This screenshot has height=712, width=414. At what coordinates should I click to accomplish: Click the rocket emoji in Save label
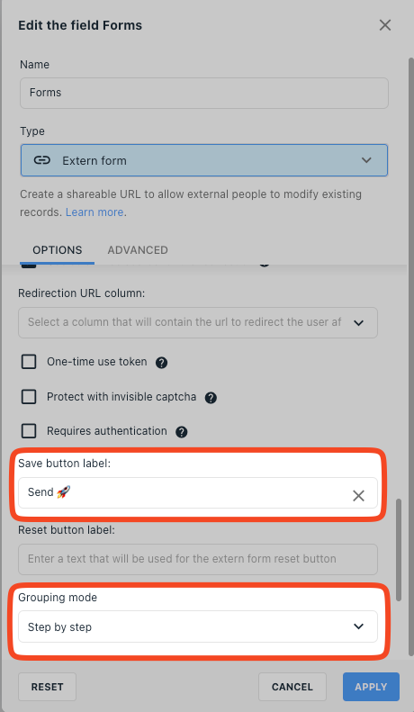pyautogui.click(x=64, y=491)
